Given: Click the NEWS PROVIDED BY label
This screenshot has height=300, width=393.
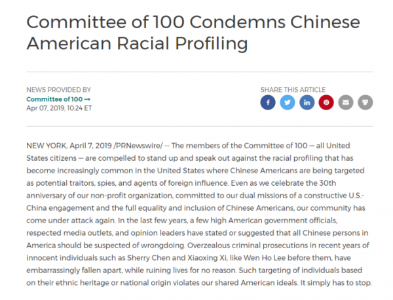Looking at the screenshot, I should click(x=59, y=90).
